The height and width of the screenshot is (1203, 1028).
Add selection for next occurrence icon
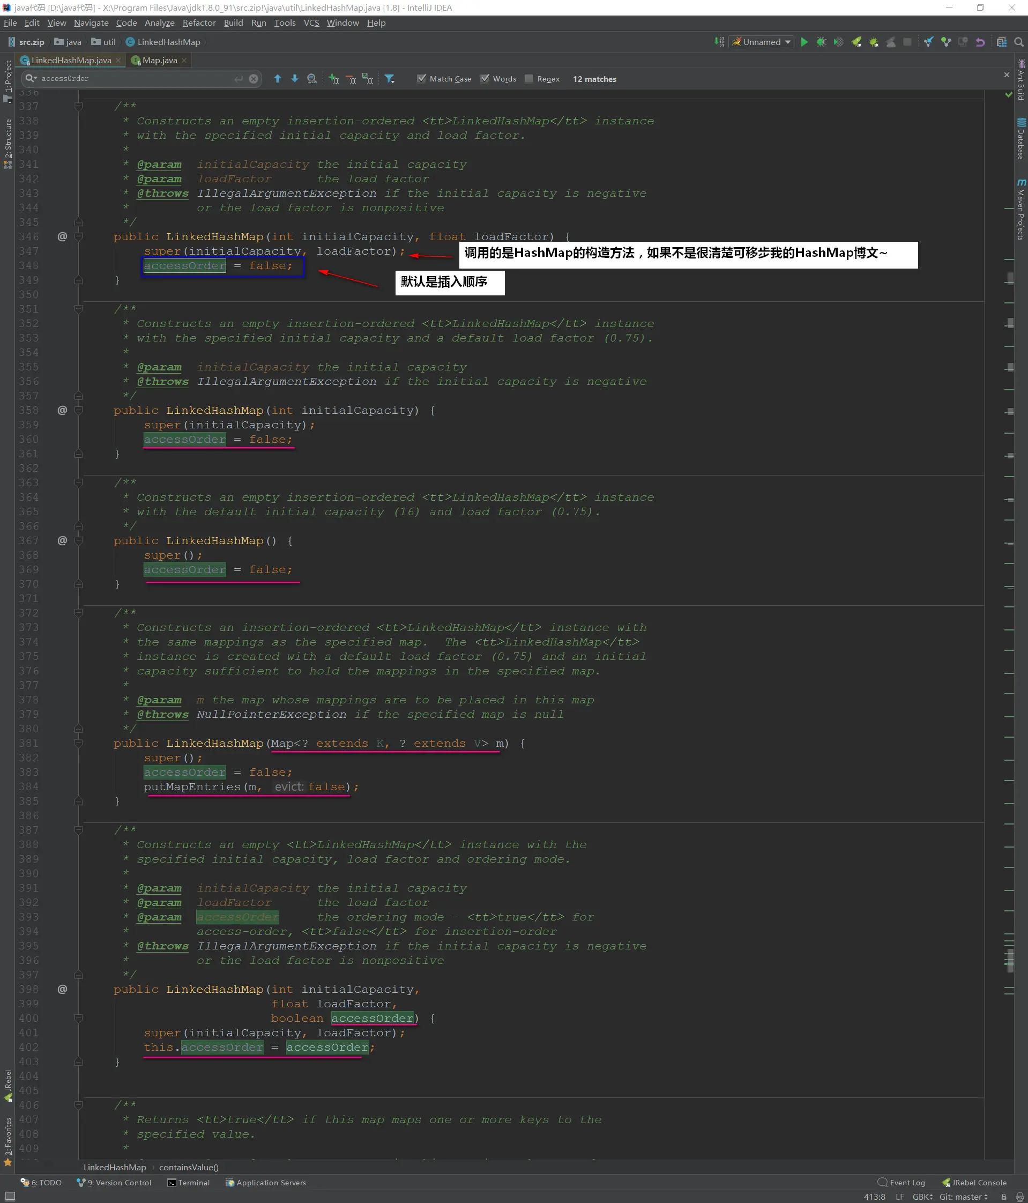[x=334, y=78]
